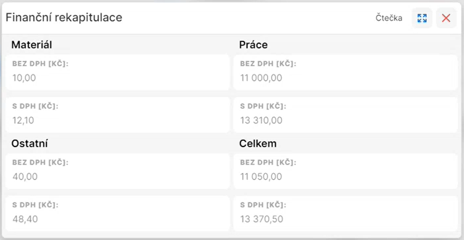Click S DPH [KČ] label under Celkem
464x240 pixels.
click(x=263, y=205)
